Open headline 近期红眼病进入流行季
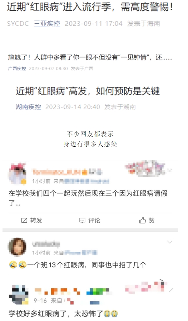 tap(90, 7)
